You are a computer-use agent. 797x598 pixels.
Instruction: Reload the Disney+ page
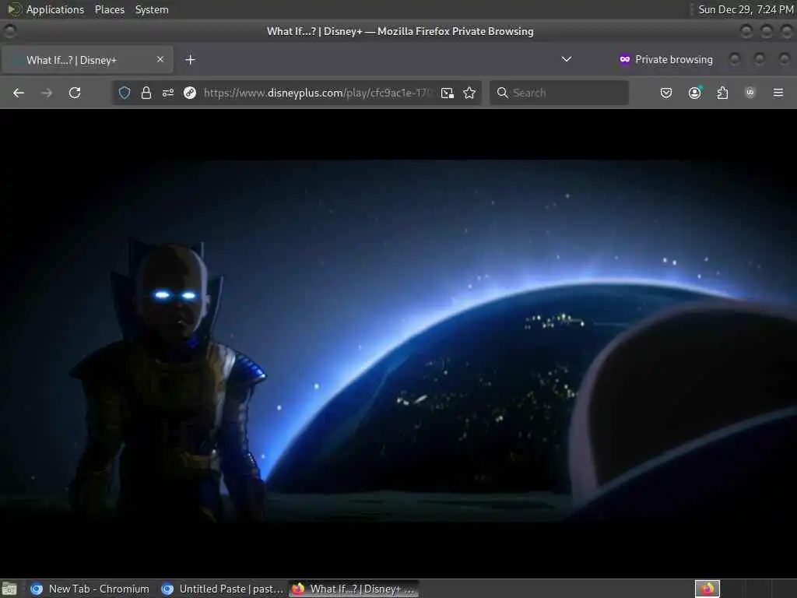(75, 93)
